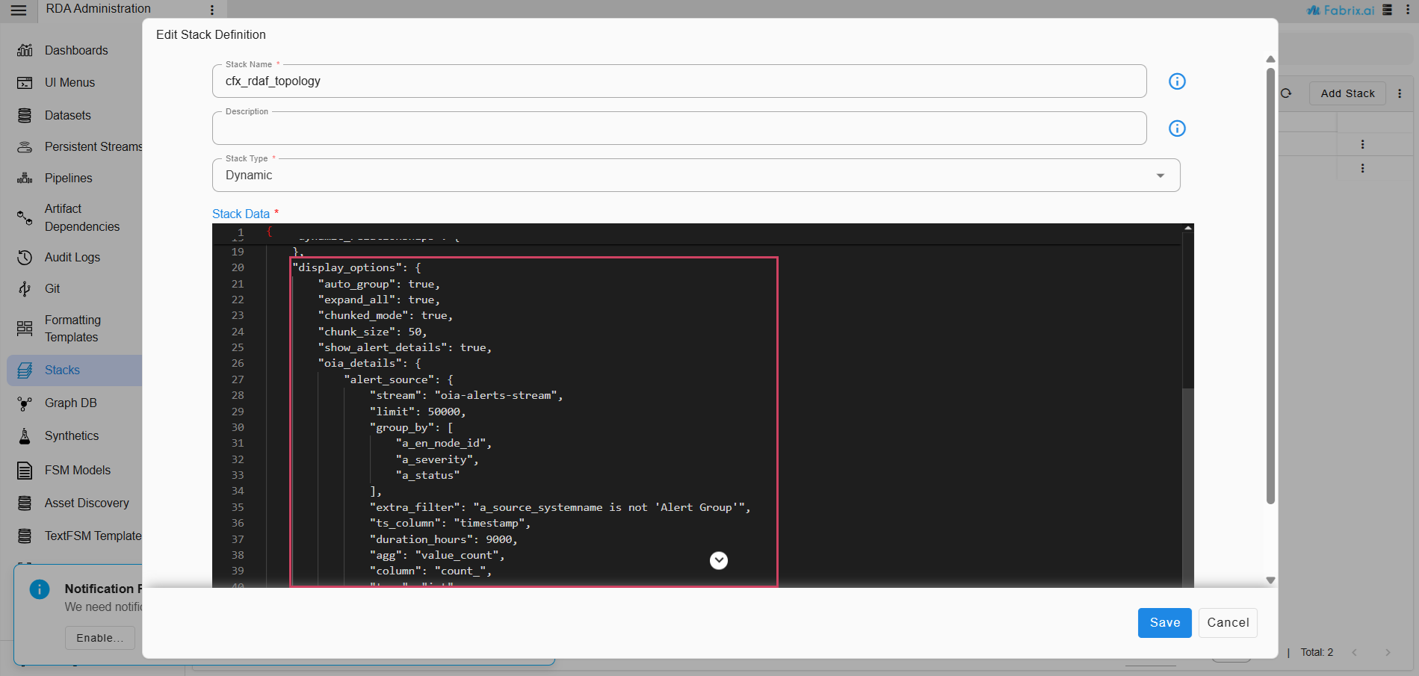Click the "extra_filter" line in the editor
This screenshot has height=676, width=1419.
tap(560, 507)
